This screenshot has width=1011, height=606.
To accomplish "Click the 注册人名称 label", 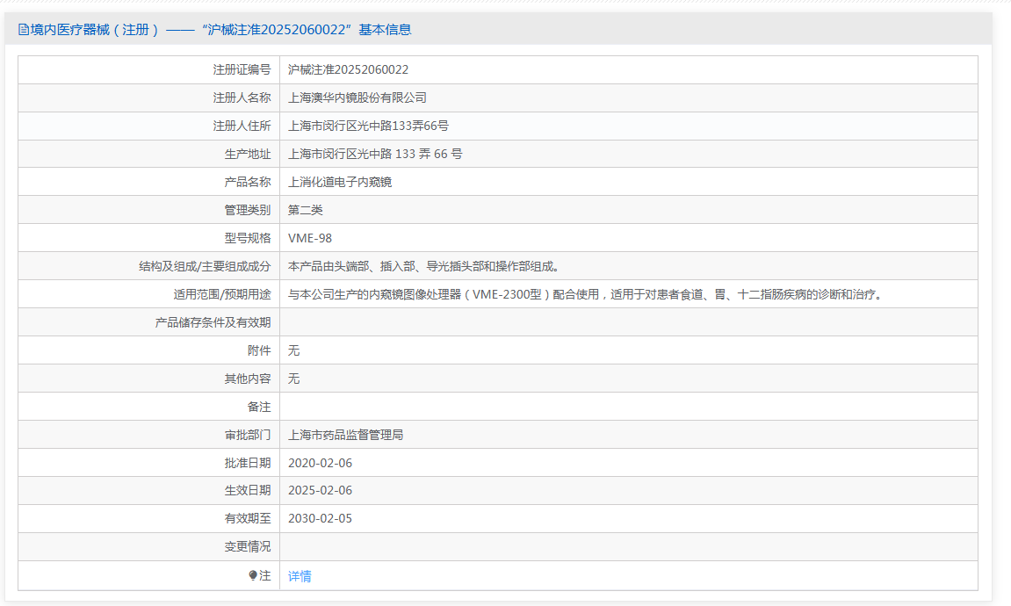I will (x=242, y=98).
